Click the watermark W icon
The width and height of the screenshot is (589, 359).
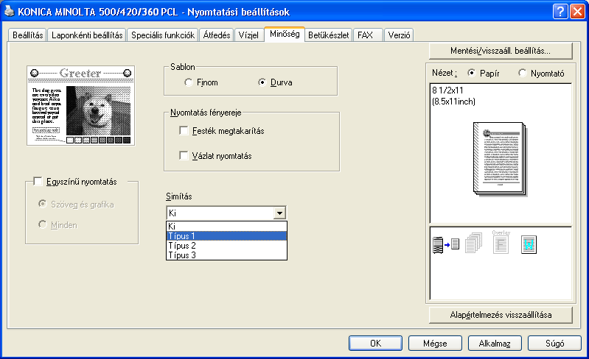tap(529, 244)
